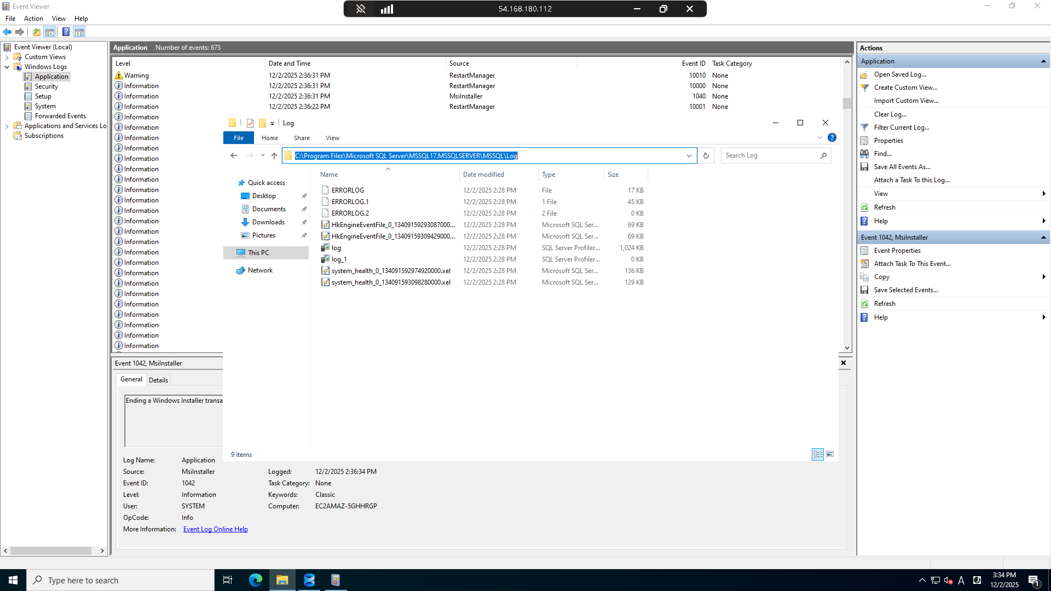Click the event list vertical scrollbar thumb
The width and height of the screenshot is (1051, 591).
847,103
